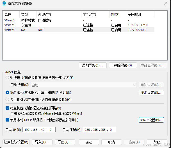Click subnet address 192.168.174.0 cell
The image size is (171, 148).
pyautogui.click(x=138, y=25)
